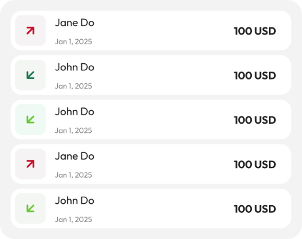Open the first Jane Do transaction name

[75, 23]
